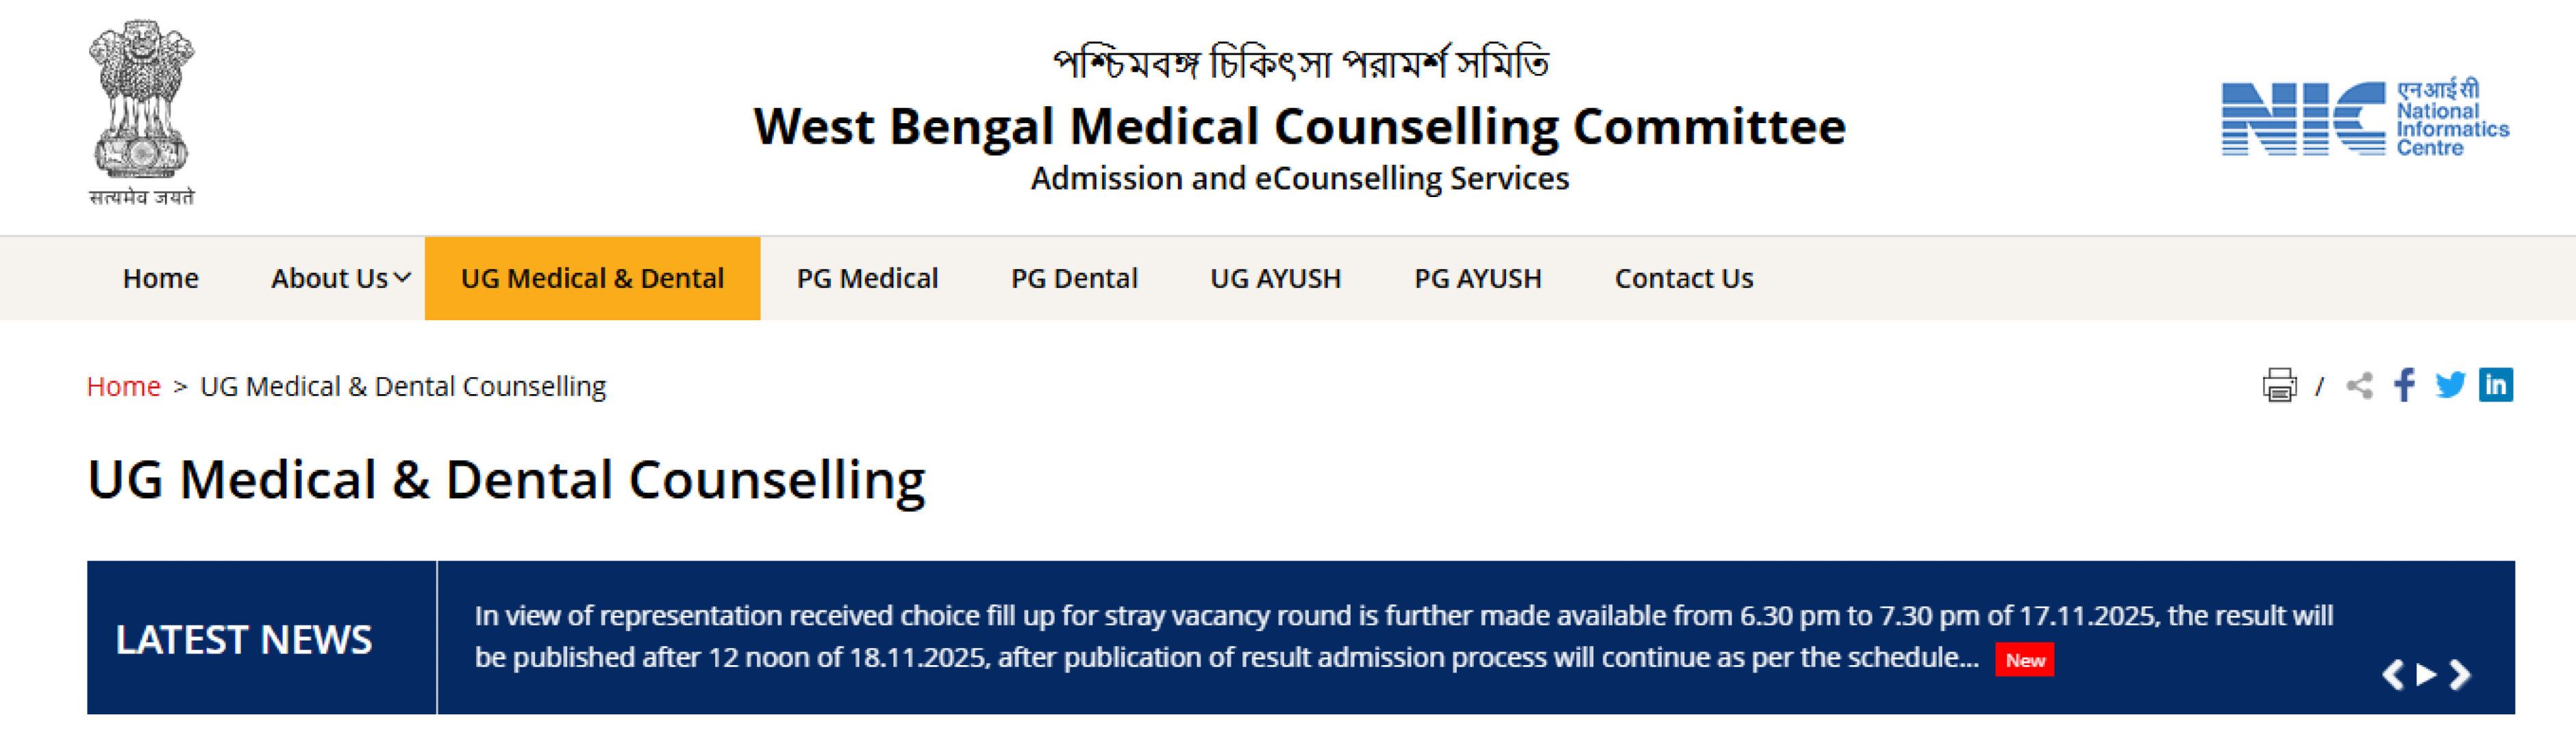The height and width of the screenshot is (739, 2576).
Task: Open the PG Dental menu item
Action: coord(1074,278)
